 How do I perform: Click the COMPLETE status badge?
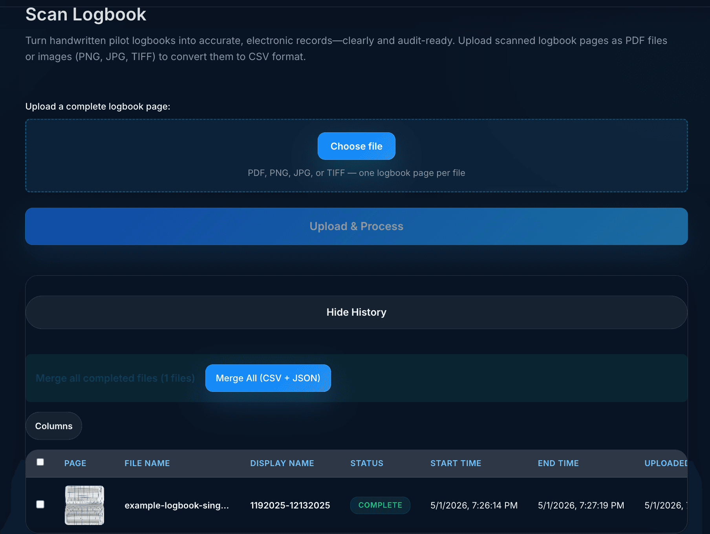click(380, 505)
